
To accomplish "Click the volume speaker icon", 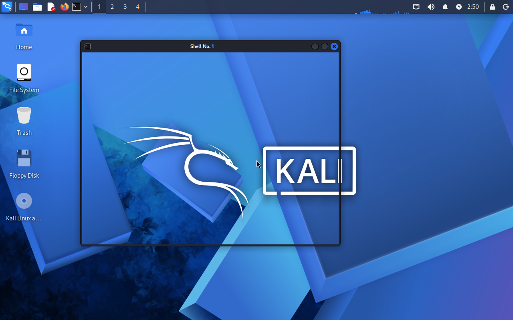I will click(x=431, y=7).
